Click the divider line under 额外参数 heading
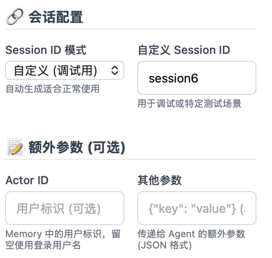272x258 pixels. click(131, 159)
